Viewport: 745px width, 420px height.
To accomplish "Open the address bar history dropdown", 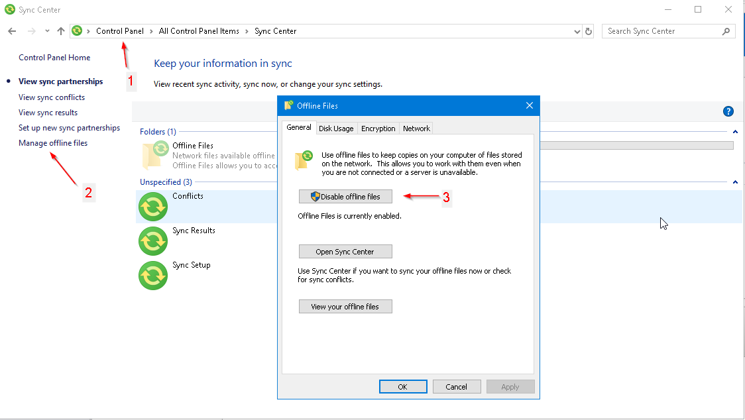I will tap(576, 30).
